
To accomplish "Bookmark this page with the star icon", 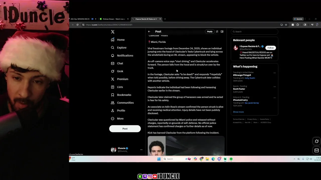I will pos(286,25).
